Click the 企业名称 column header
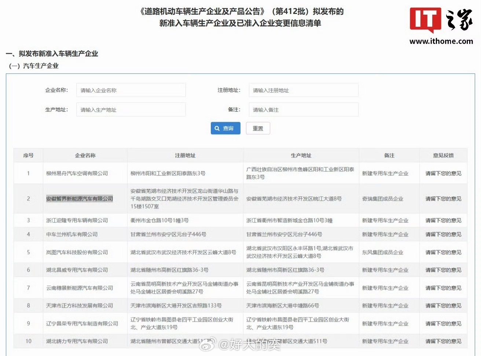Screen dimensions: 481x356 click(x=85, y=155)
